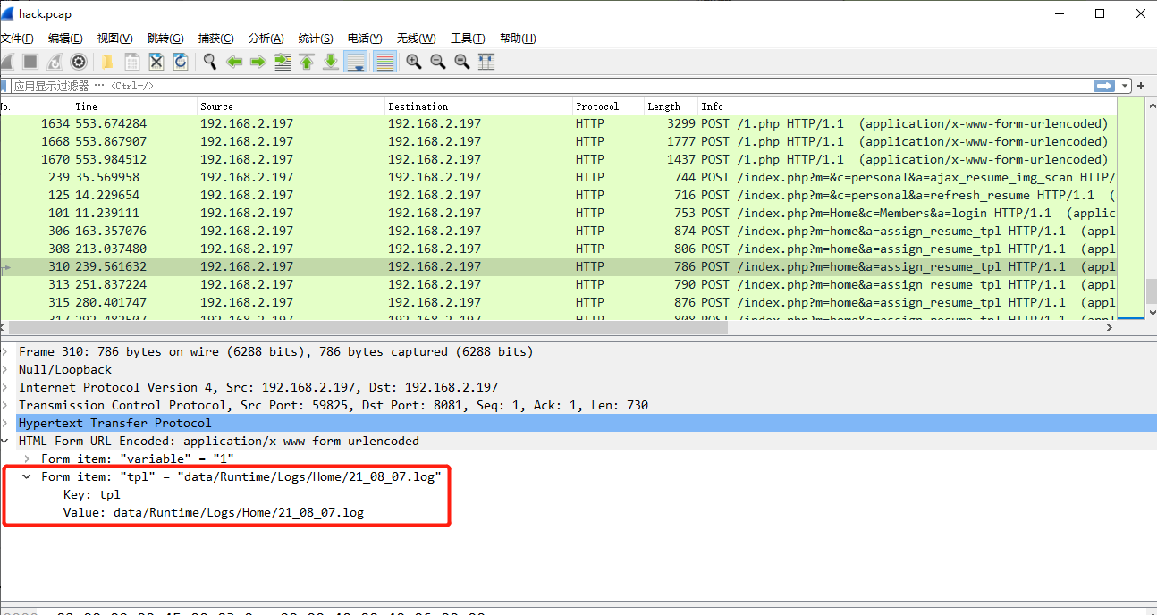The width and height of the screenshot is (1157, 615).
Task: Close this capture file (X page icon)
Action: tap(156, 62)
